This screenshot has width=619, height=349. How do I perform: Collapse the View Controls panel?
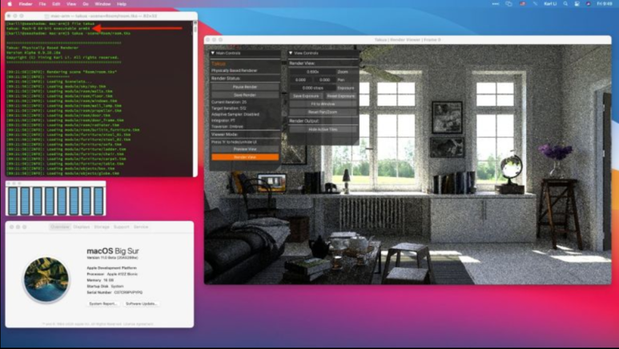pyautogui.click(x=291, y=53)
